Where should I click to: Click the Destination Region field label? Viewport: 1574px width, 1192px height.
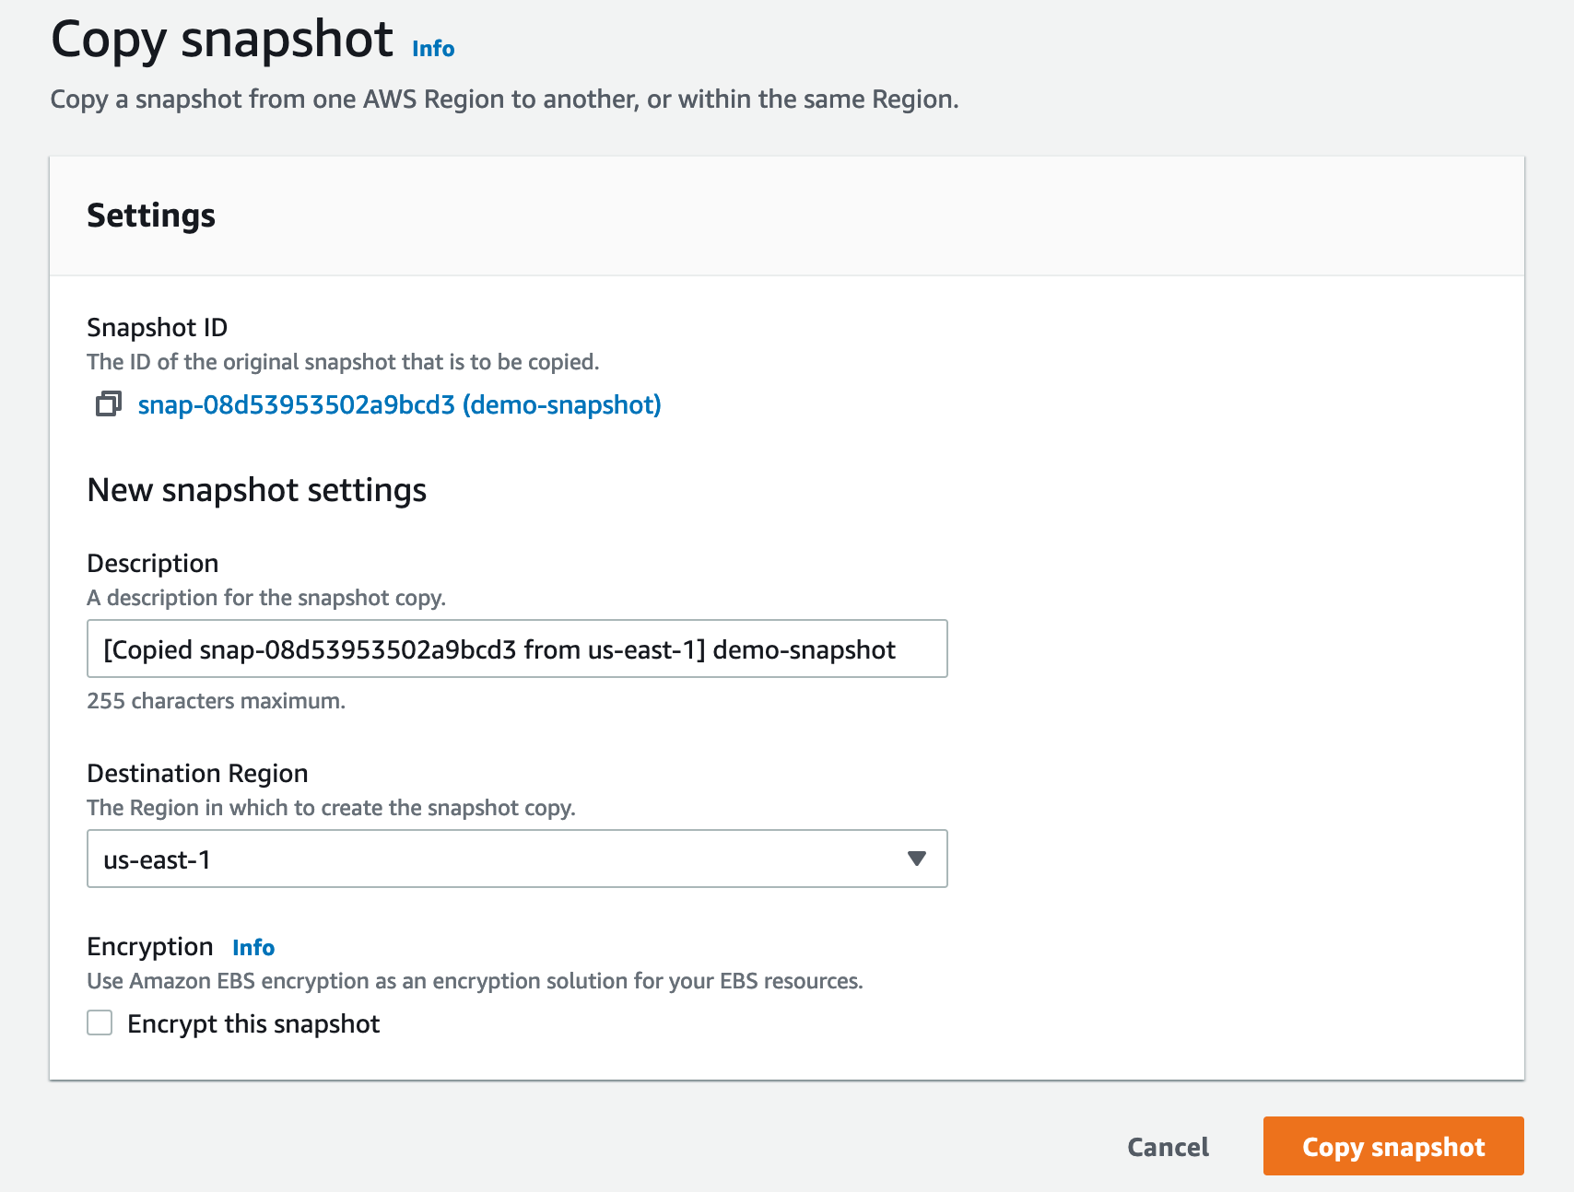197,774
